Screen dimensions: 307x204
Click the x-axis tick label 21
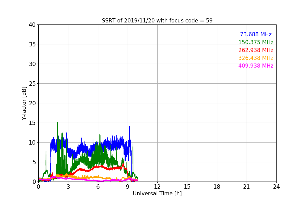pyautogui.click(x=247, y=187)
